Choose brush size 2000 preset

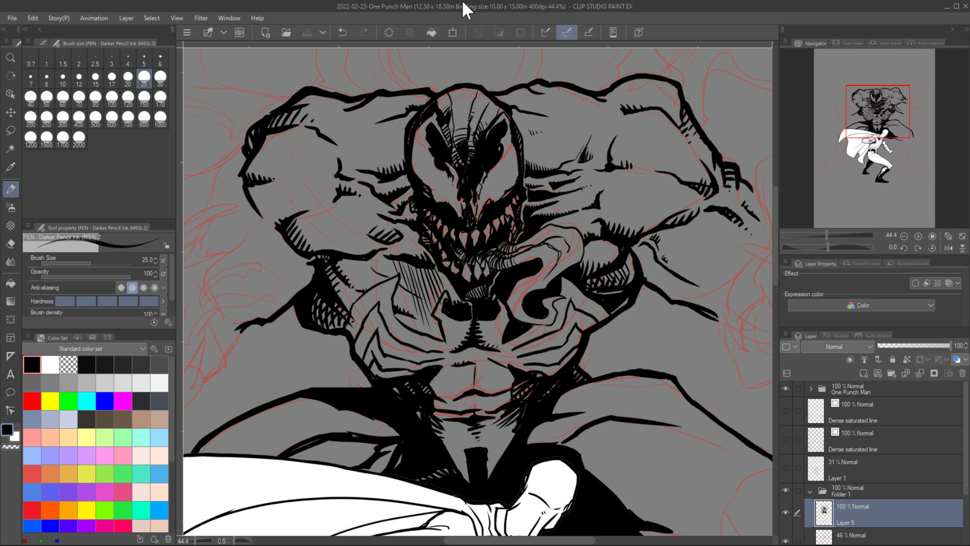[79, 139]
